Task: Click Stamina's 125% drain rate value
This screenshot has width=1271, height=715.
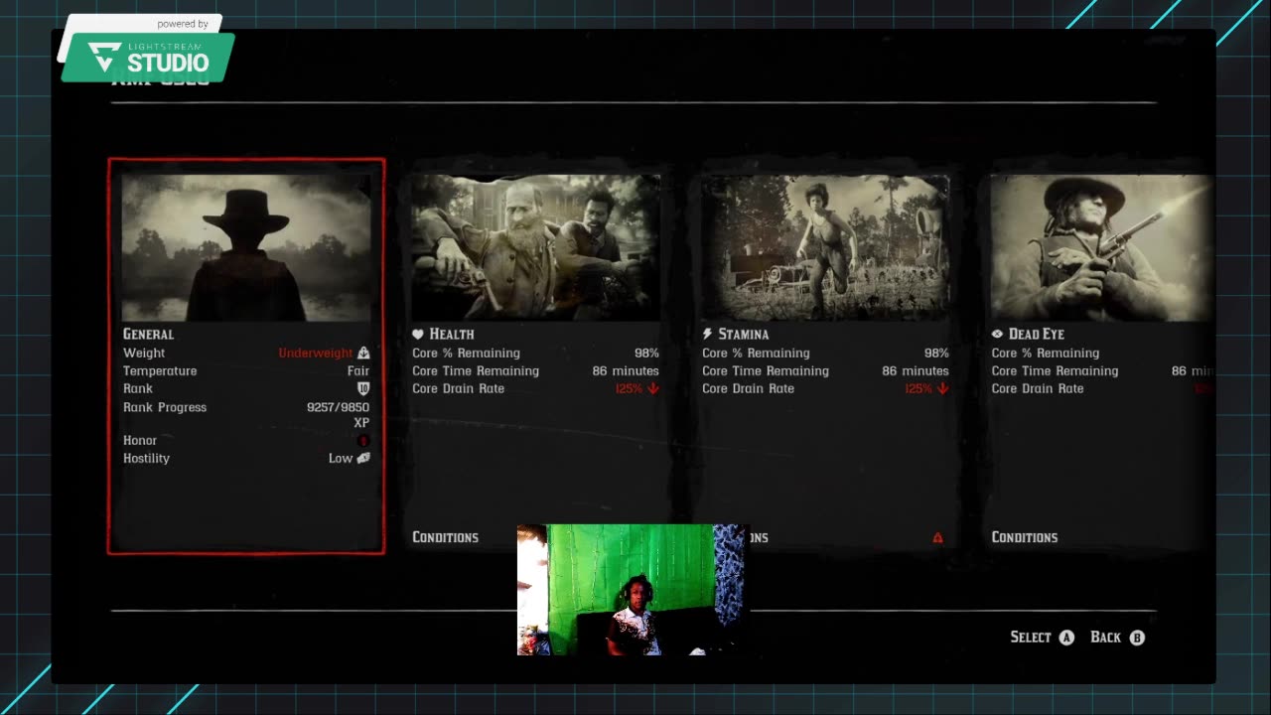Action: [x=919, y=388]
